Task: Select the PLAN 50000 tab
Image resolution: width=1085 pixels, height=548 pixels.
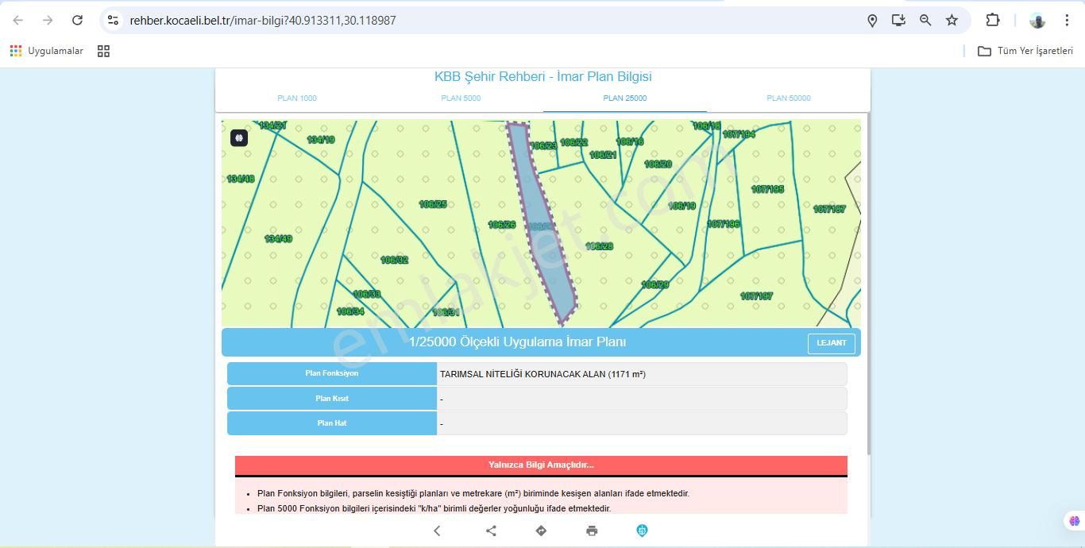Action: (x=788, y=98)
